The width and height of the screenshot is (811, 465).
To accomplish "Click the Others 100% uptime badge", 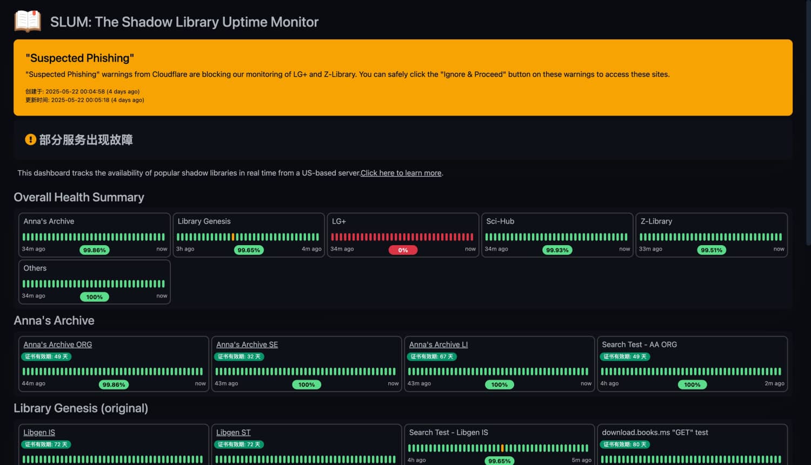I will [95, 297].
